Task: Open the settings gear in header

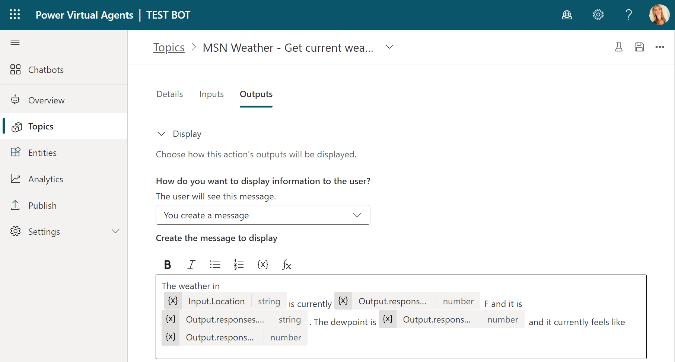Action: click(598, 15)
